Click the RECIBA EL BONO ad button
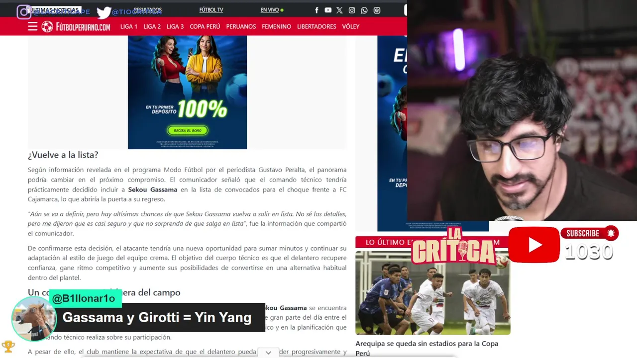Viewport: 637px width, 358px height. [188, 130]
